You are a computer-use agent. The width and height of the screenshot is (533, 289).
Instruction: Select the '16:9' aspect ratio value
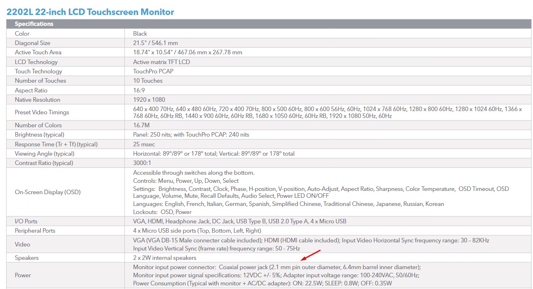point(139,90)
